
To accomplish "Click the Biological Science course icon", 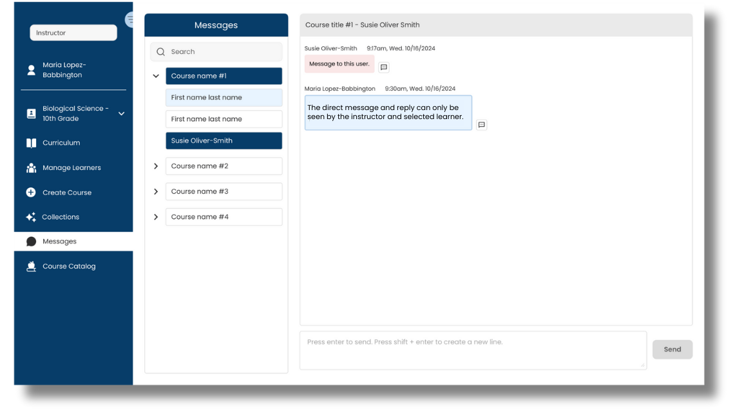I will click(31, 113).
